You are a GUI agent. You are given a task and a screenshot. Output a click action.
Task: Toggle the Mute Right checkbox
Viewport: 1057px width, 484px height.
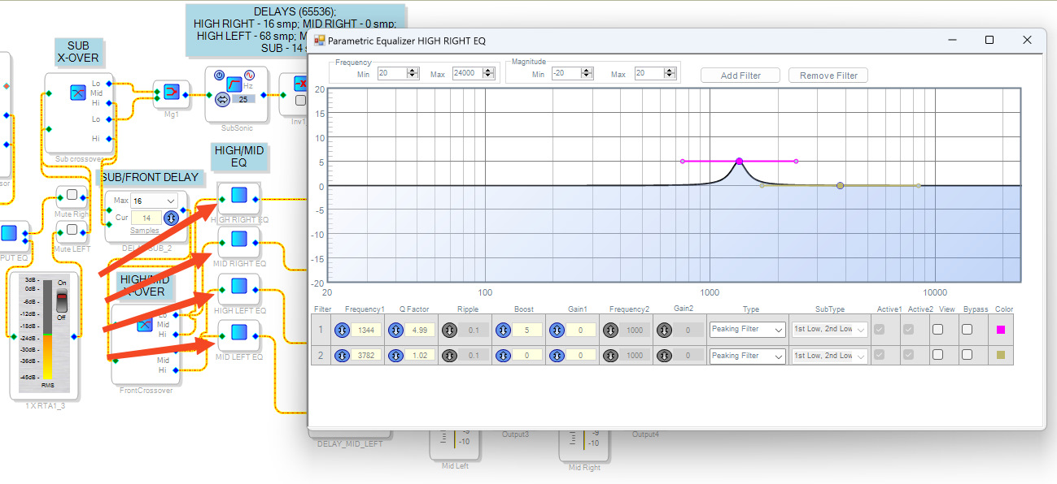click(72, 195)
